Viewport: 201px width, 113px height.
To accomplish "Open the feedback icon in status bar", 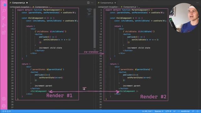I will coord(193,111).
